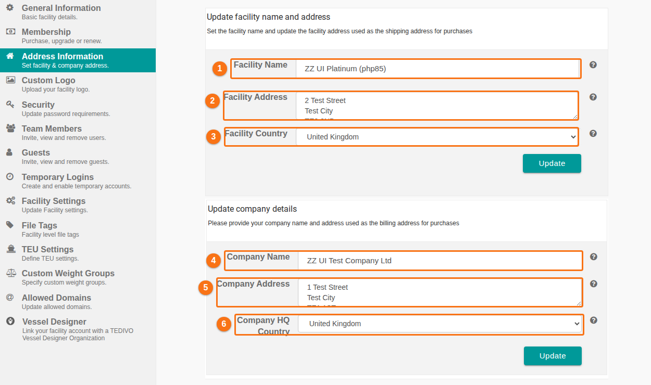Click the Guests person icon
Image resolution: width=651 pixels, height=385 pixels.
click(x=10, y=152)
